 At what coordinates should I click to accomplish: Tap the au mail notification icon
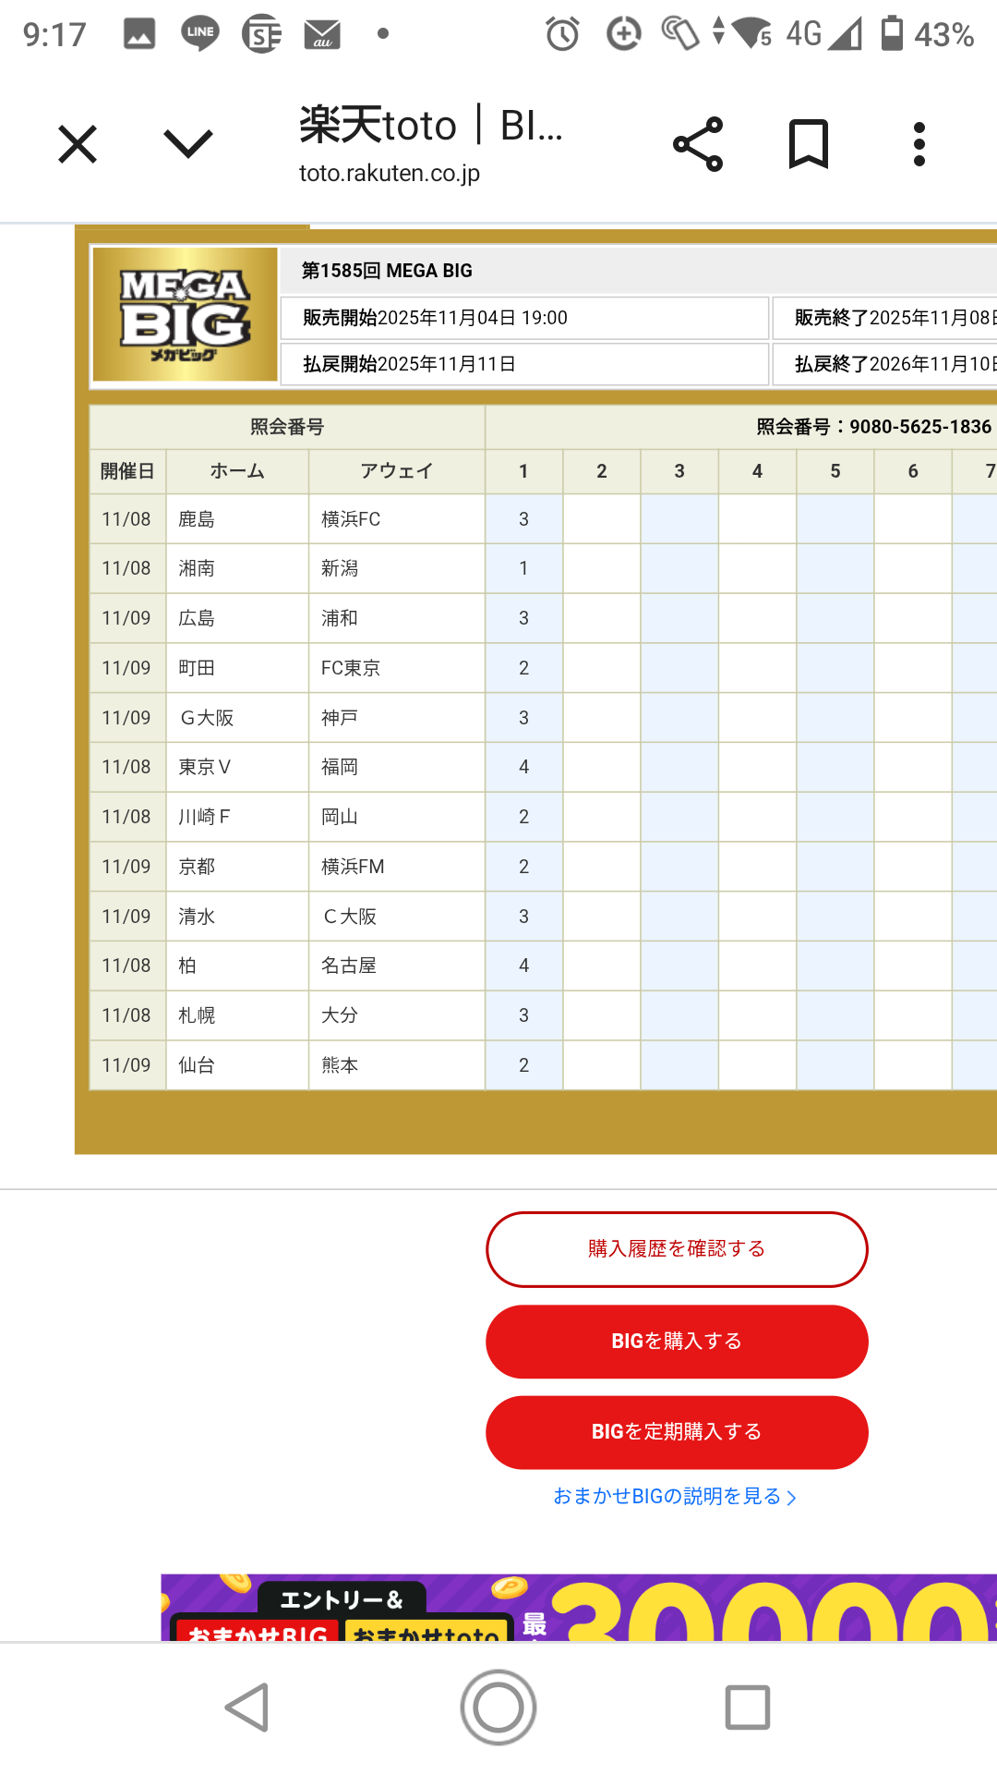tap(322, 35)
